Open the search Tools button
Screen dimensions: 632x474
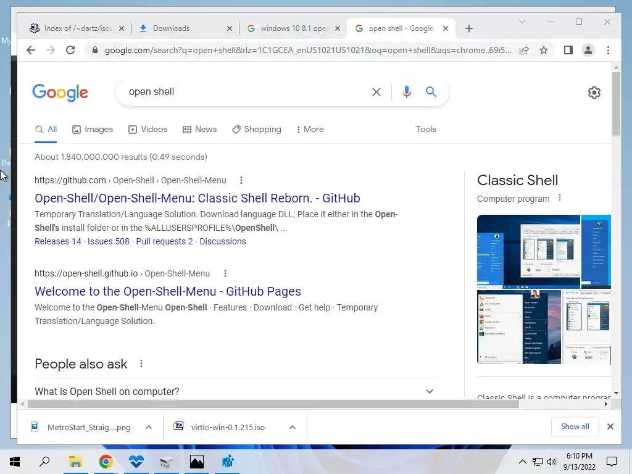(426, 130)
